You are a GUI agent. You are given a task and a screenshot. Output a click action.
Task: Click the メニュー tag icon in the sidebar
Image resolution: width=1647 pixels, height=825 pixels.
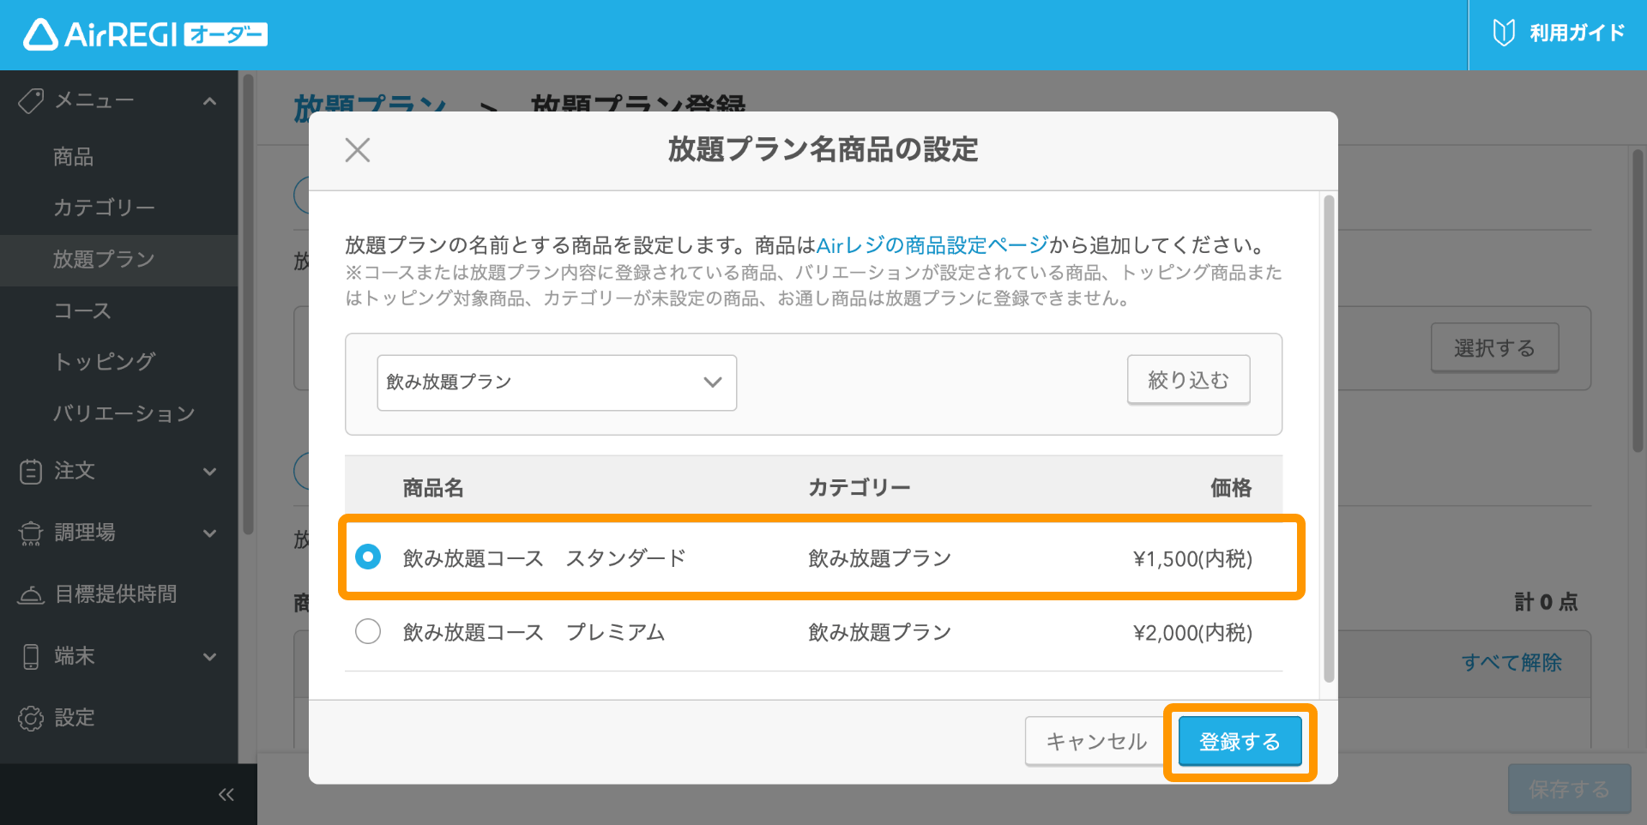click(31, 101)
